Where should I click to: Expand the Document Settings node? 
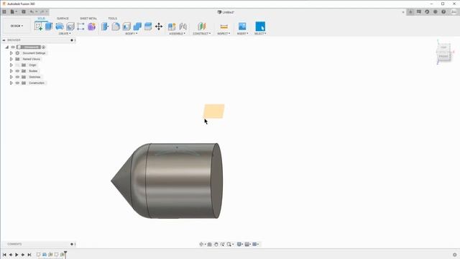(11, 53)
